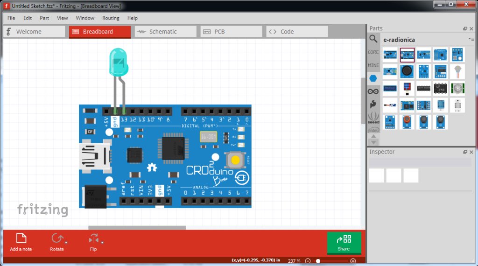
Task: Pick the highlighted Croduino Basic2 part
Action: click(407, 55)
